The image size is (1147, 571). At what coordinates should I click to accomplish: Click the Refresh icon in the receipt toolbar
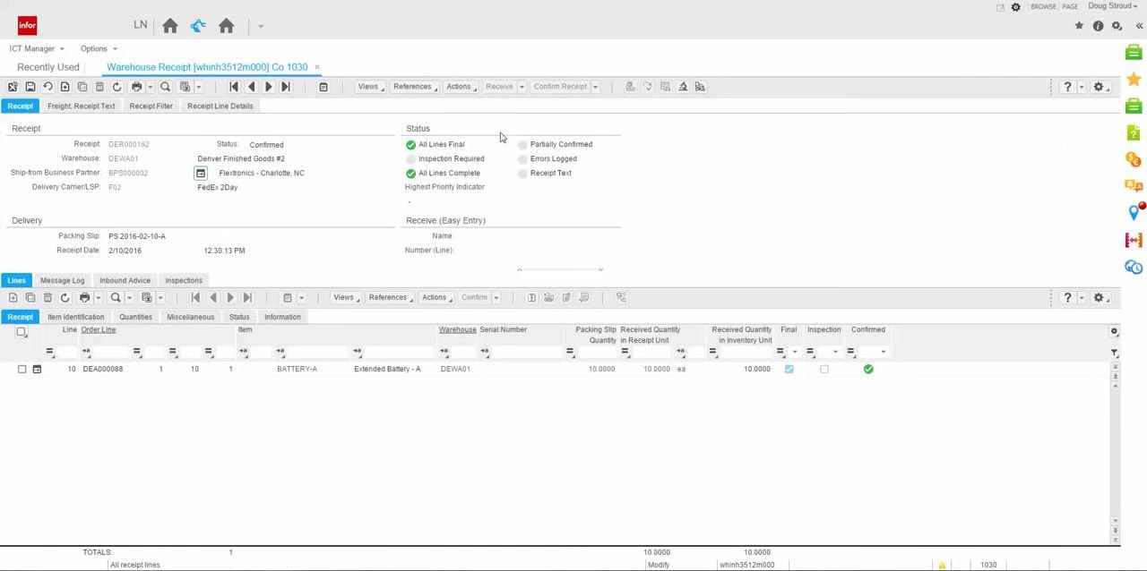click(x=116, y=87)
